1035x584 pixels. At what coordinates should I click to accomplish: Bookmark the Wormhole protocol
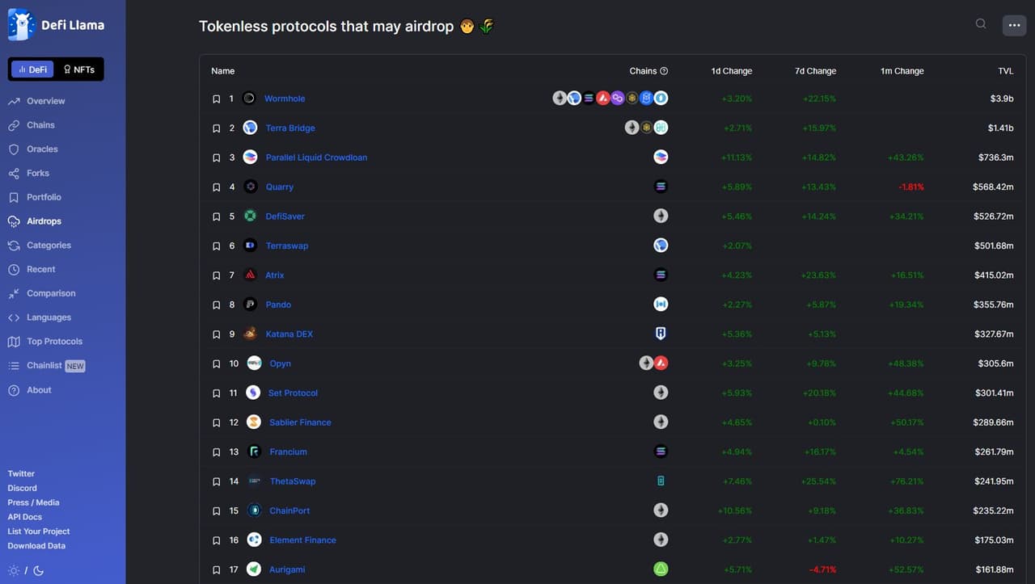point(216,99)
